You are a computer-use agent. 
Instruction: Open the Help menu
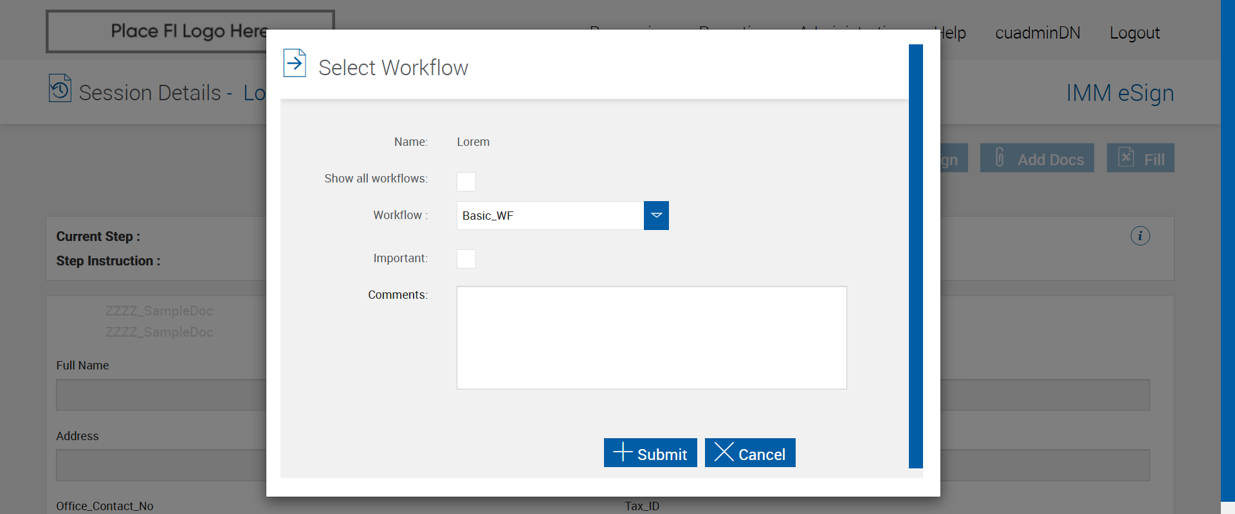952,33
